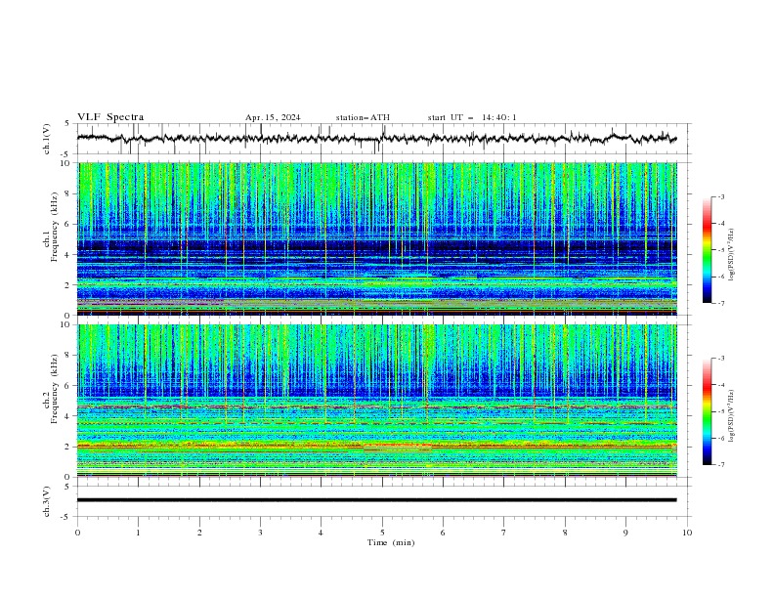Image resolution: width=774 pixels, height=598 pixels.
Task: Click the 'station=ATH' header label
Action: (363, 117)
